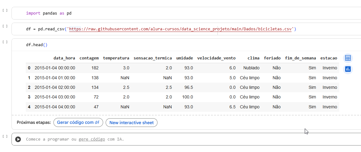Select the import pandas as pd cell

point(186,13)
